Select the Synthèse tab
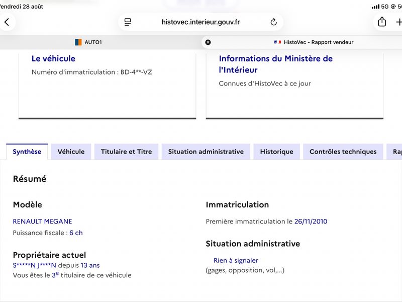Viewport: 402px width, 302px height. point(27,152)
